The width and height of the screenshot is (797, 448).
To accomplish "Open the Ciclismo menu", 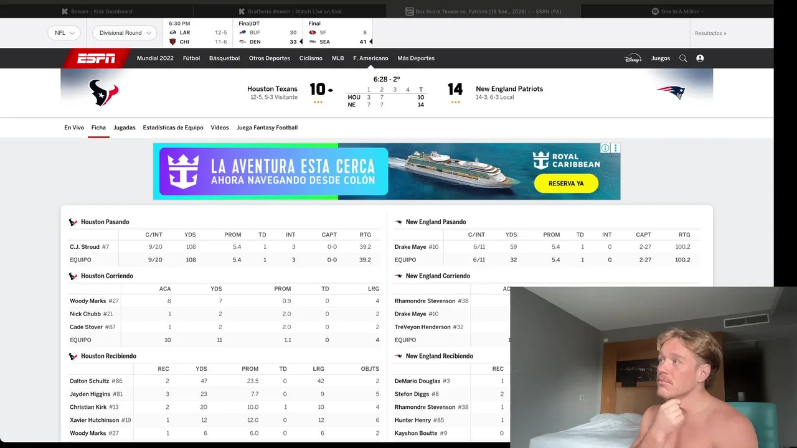I will click(x=311, y=58).
